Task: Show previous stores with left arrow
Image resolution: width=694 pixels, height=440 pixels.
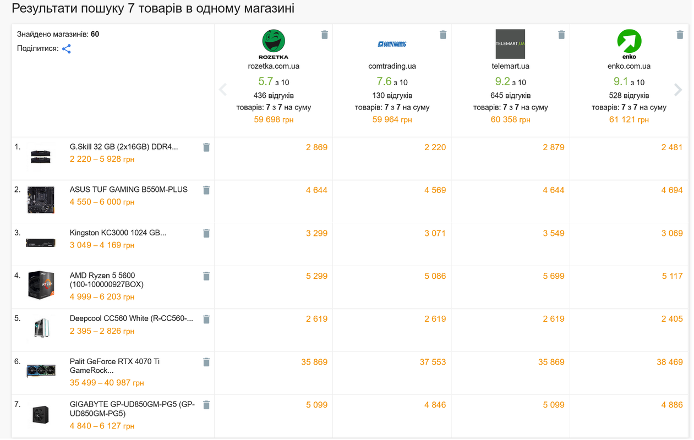Action: click(223, 90)
